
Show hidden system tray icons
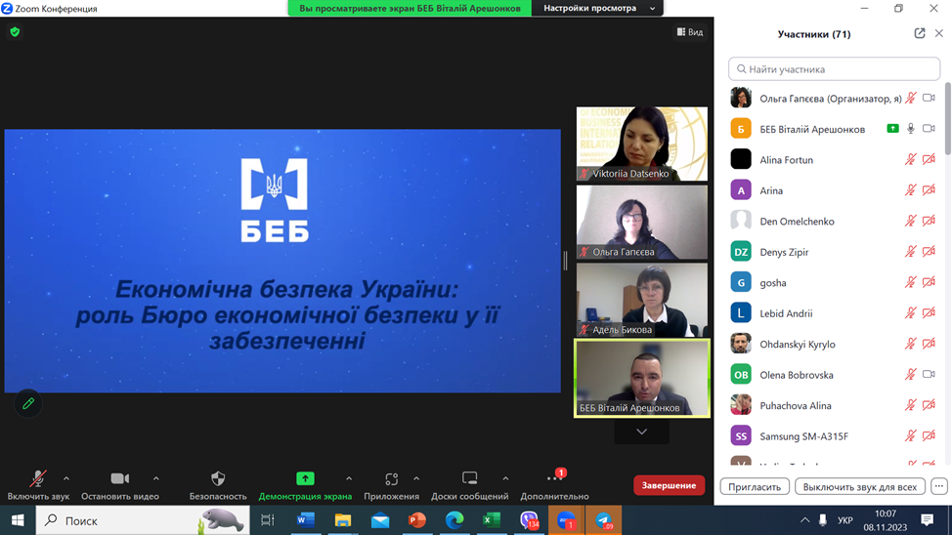[x=804, y=520]
